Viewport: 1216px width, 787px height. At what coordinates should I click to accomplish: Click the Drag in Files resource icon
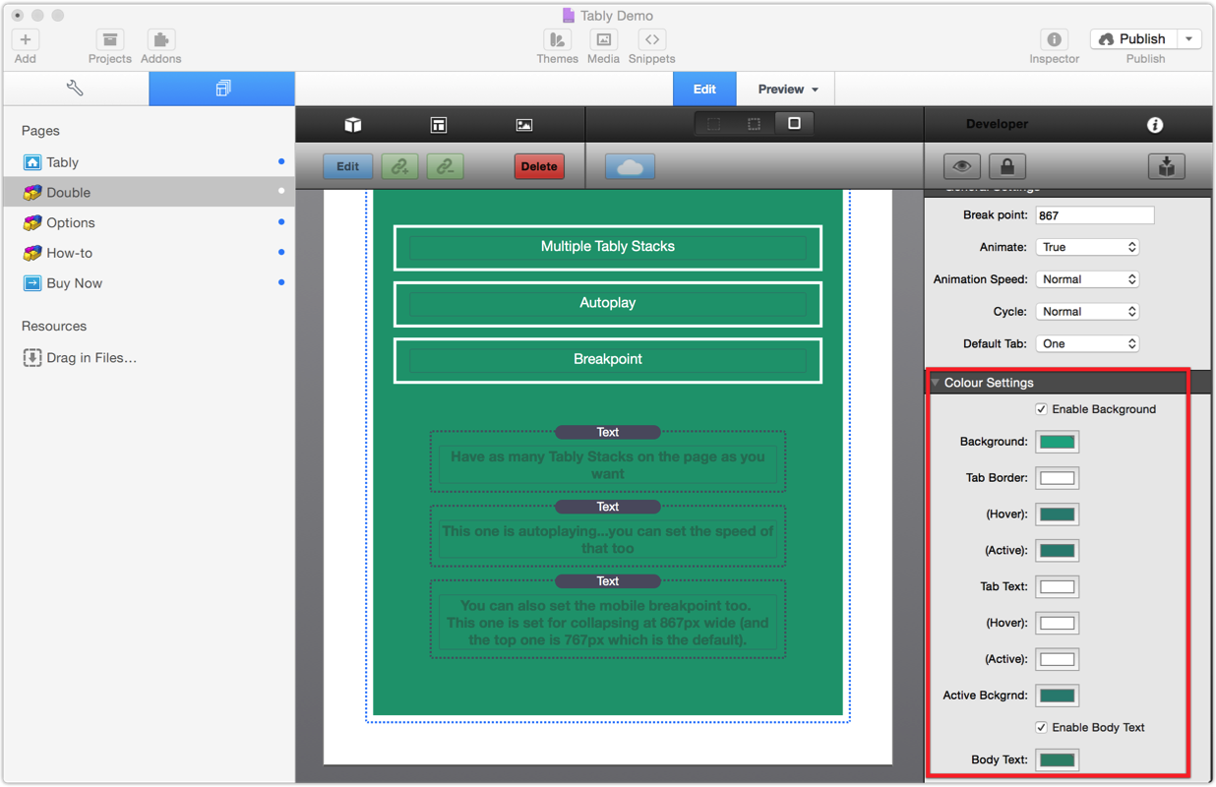click(x=32, y=358)
